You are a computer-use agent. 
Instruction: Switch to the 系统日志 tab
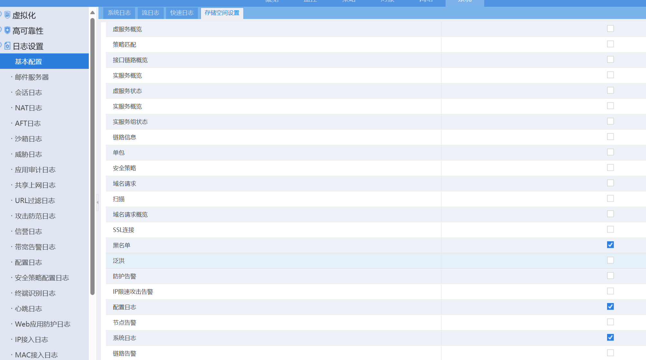point(119,13)
